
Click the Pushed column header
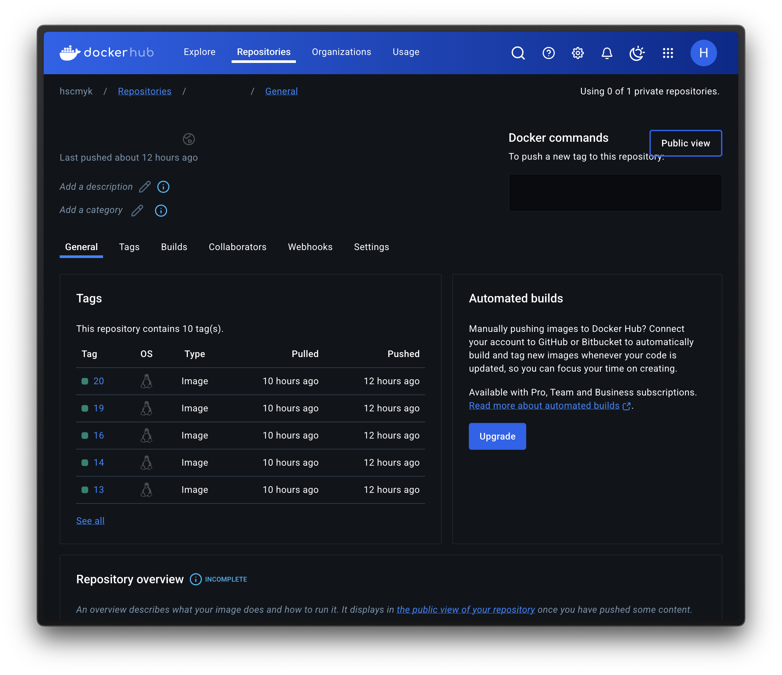point(404,353)
